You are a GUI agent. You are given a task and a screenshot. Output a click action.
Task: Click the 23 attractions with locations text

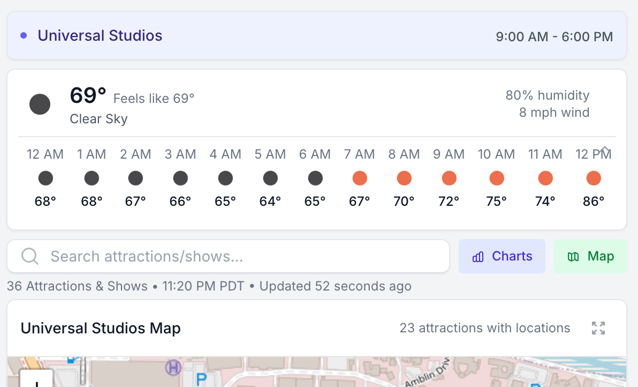484,328
